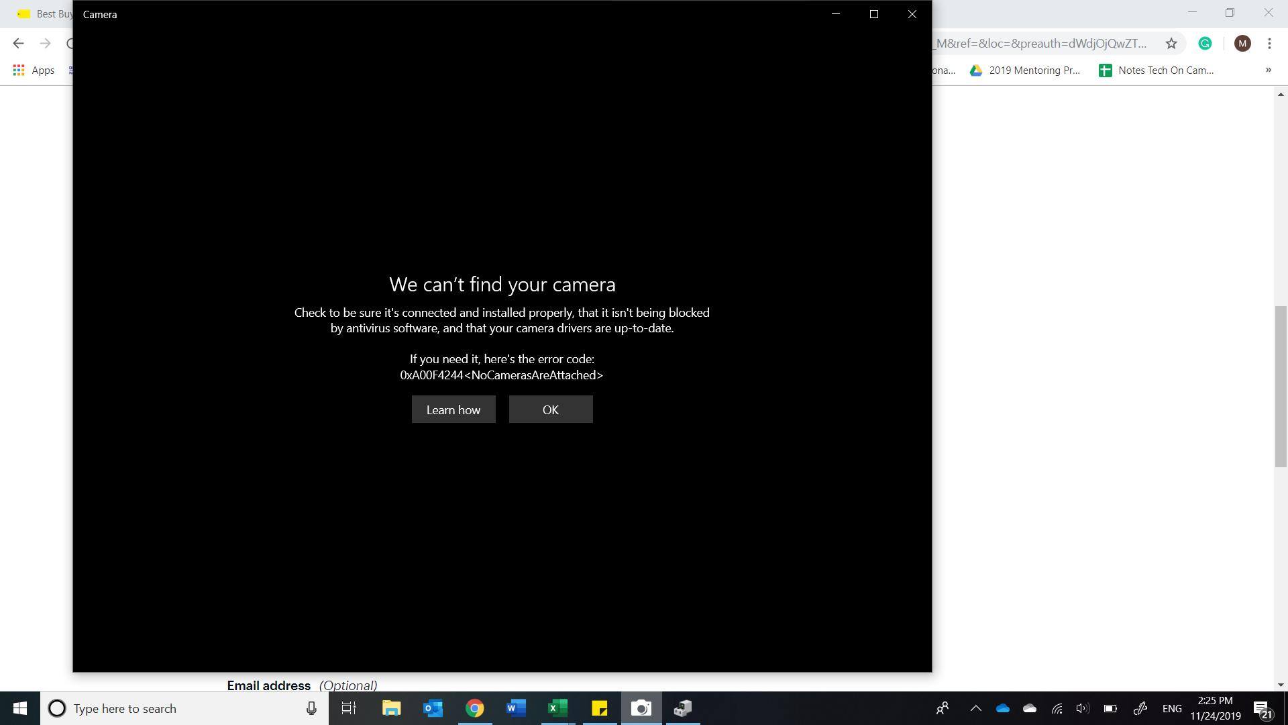
Task: Switch to Chrome in taskbar
Action: click(x=474, y=708)
